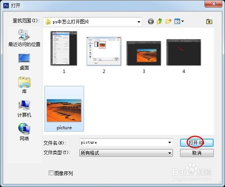Enable the Image Sequence (图像序列) checkbox

(51, 173)
